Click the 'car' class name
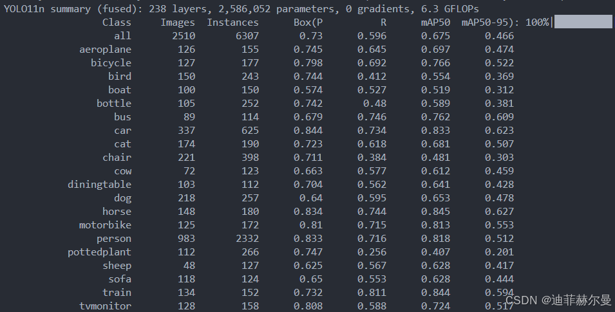Viewport: 615px width, 312px height. (123, 131)
